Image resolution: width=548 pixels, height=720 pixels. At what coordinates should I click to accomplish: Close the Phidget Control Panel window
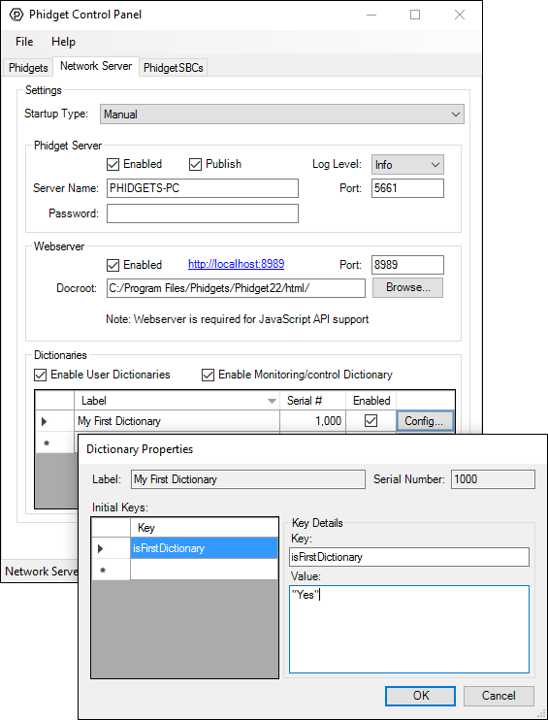[x=460, y=16]
